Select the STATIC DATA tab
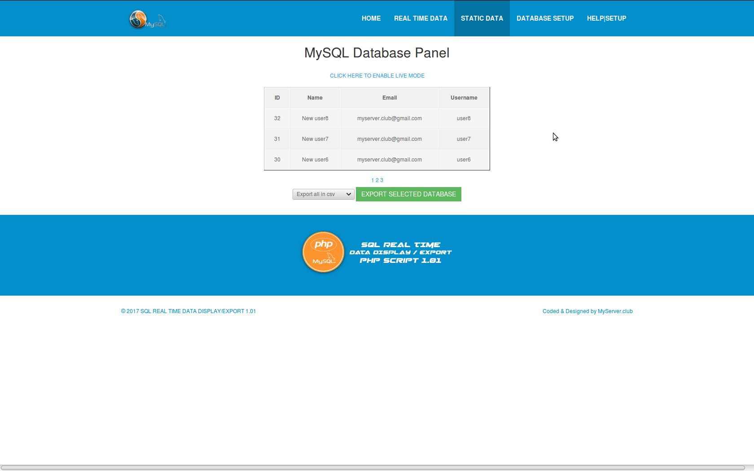The height and width of the screenshot is (471, 754). pos(482,18)
